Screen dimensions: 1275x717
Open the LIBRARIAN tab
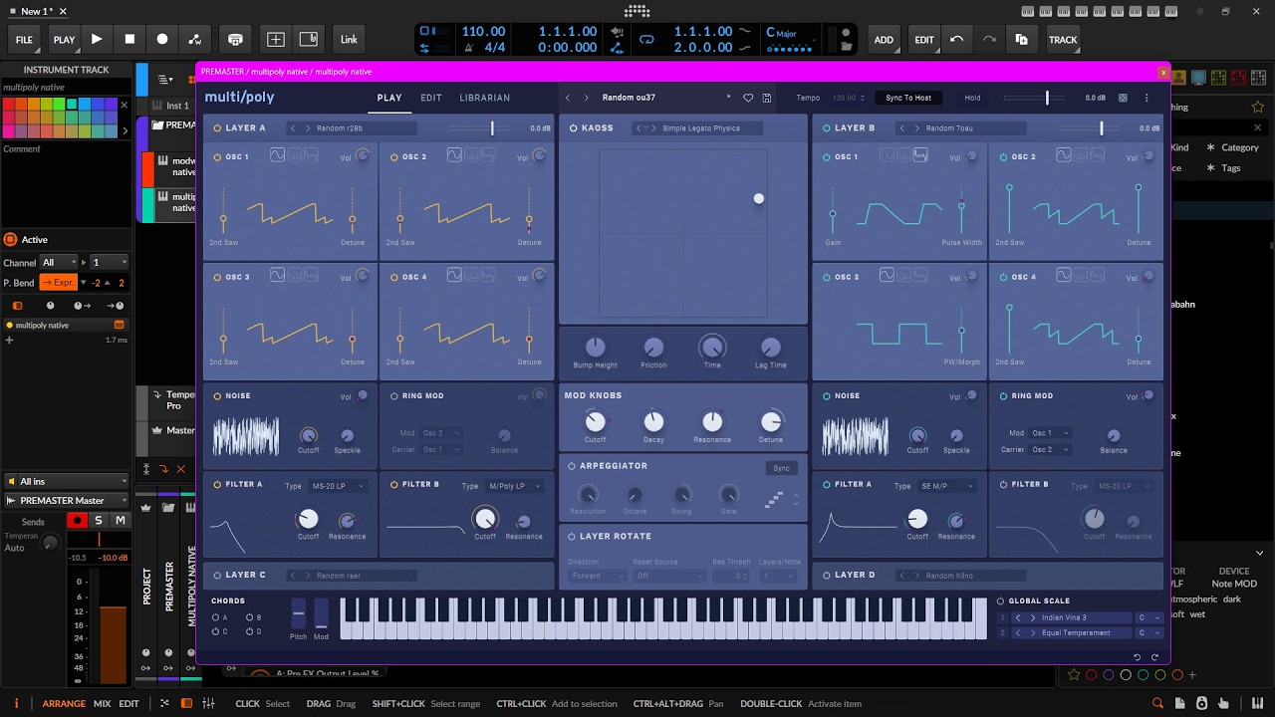485,98
